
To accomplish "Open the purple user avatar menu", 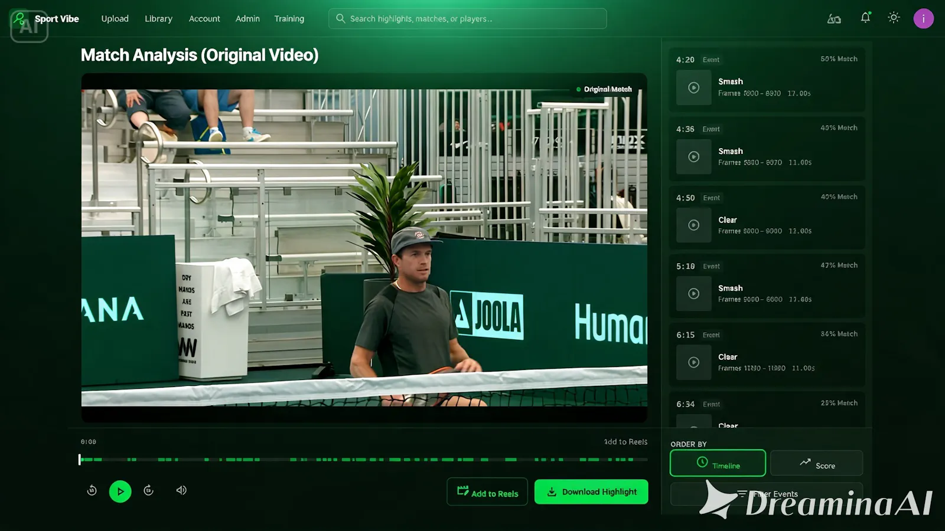I will pyautogui.click(x=923, y=18).
